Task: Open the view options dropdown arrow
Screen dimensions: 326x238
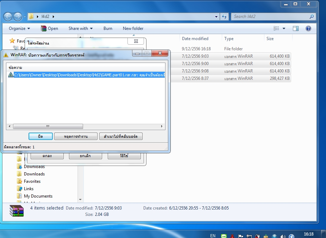Action: [284, 28]
